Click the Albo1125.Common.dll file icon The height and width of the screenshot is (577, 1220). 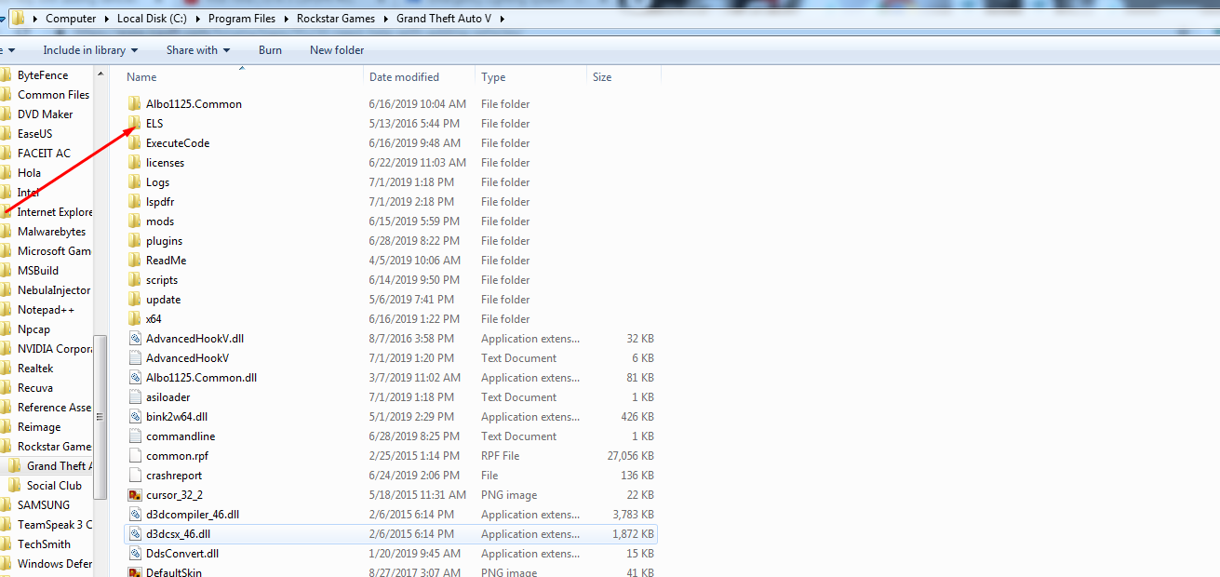(135, 378)
